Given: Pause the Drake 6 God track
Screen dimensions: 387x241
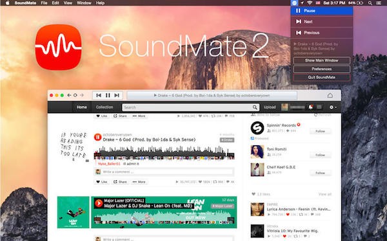Looking at the screenshot, I should point(98,138).
